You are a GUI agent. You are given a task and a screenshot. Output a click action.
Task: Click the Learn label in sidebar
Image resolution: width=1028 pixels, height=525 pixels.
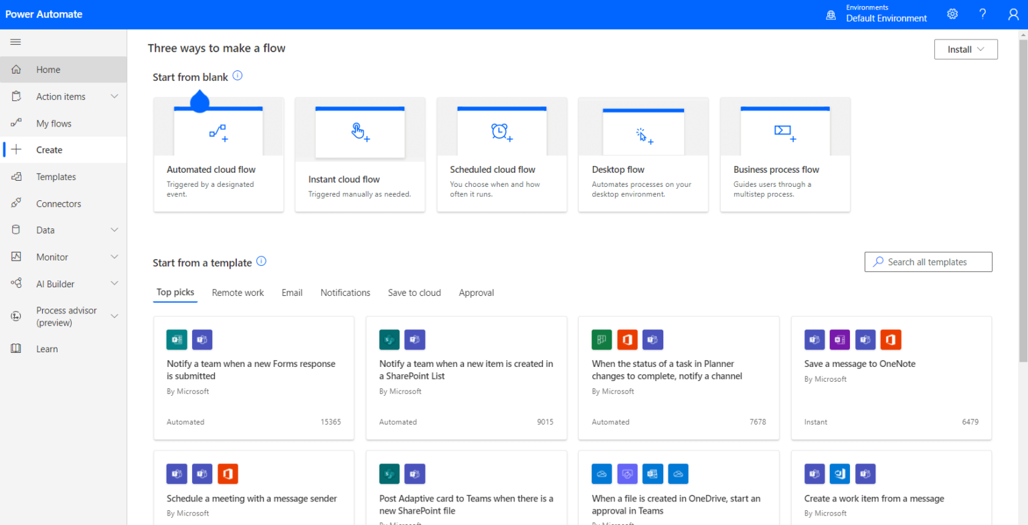click(x=47, y=349)
